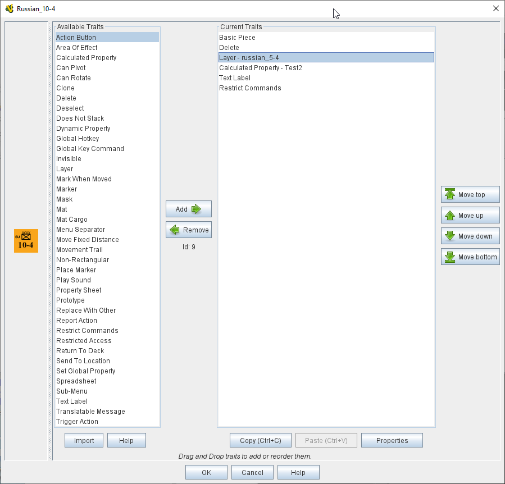This screenshot has width=505, height=484.
Task: Select Trigger Action from Available Traits
Action: coord(77,422)
